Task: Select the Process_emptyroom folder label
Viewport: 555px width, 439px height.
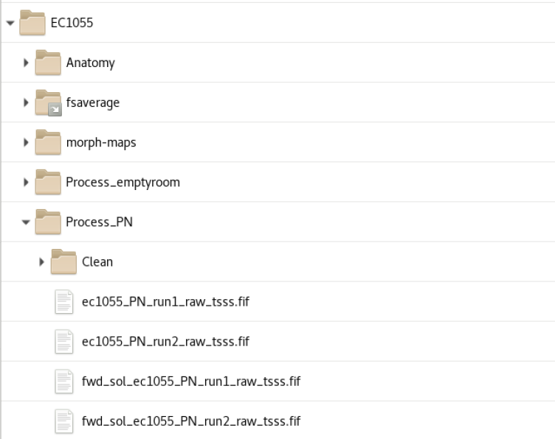Action: (123, 182)
